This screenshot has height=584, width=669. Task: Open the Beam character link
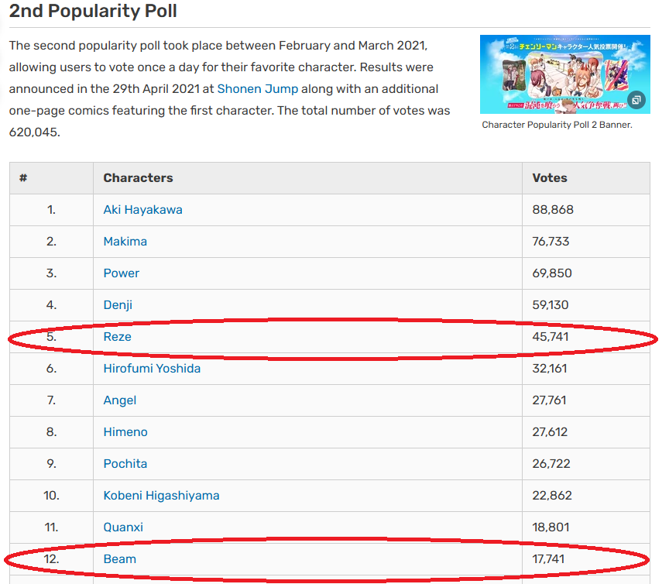pyautogui.click(x=119, y=559)
